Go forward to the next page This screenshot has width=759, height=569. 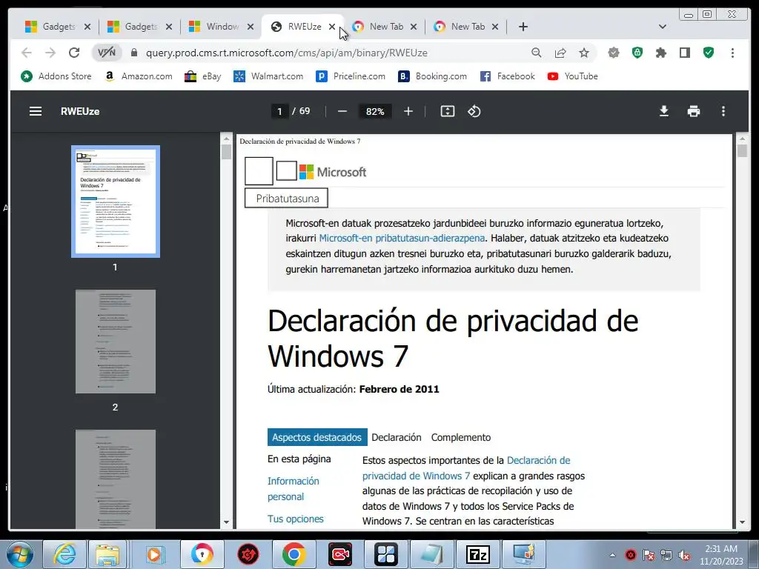[50, 53]
